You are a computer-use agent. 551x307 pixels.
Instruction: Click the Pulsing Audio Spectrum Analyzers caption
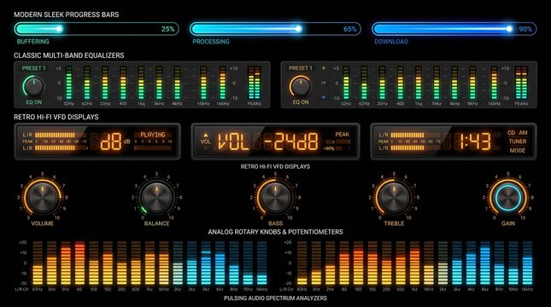(275, 298)
